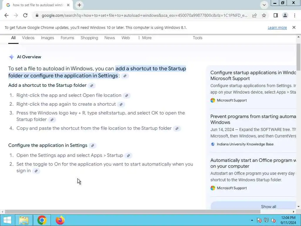Click the AI Overview sparkle icon

[x=11, y=57]
